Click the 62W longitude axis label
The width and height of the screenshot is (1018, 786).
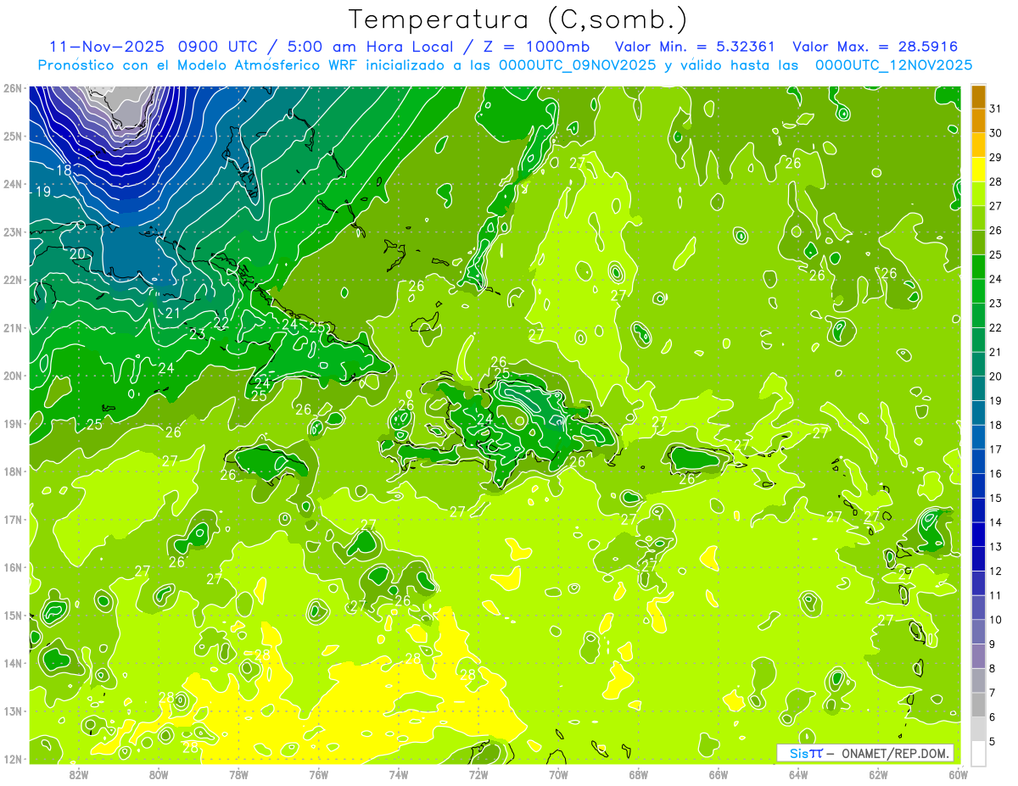coord(878,774)
